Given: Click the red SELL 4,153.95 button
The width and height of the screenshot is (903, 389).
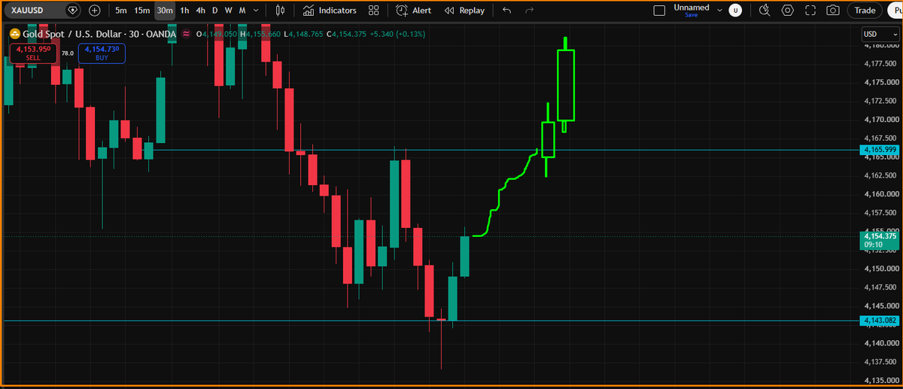Looking at the screenshot, I should click(32, 53).
